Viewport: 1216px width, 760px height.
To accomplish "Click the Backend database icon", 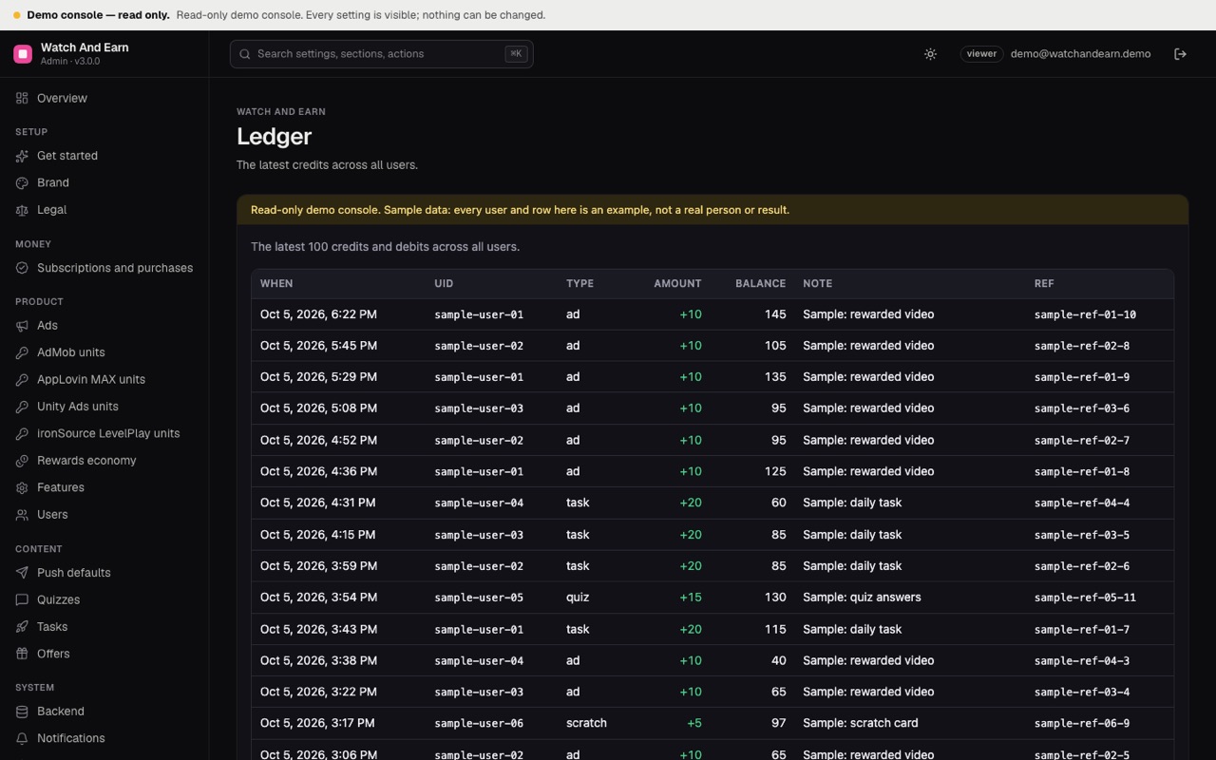I will coord(22,712).
